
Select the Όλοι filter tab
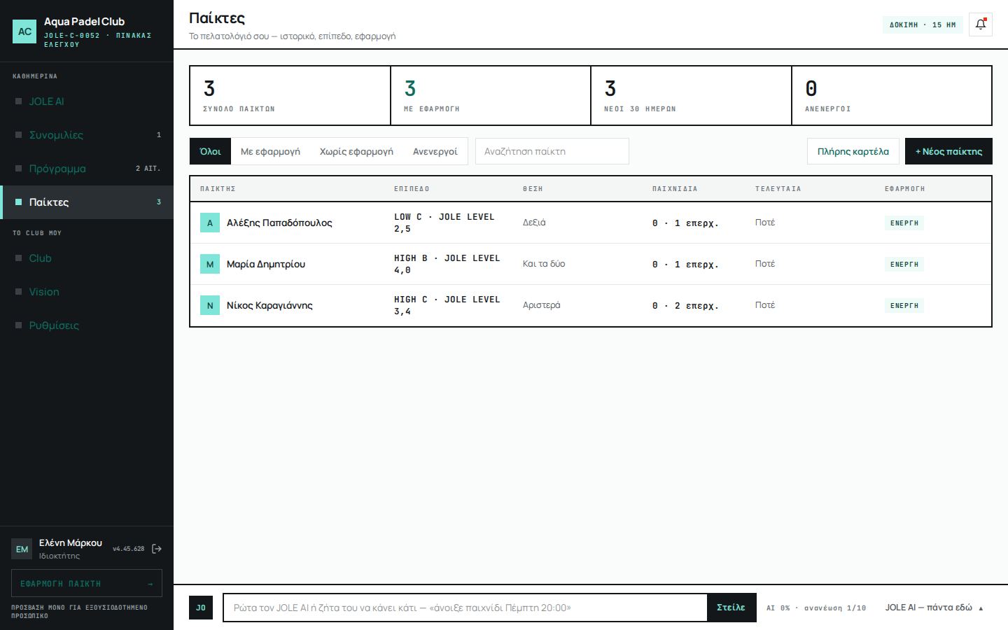(210, 151)
